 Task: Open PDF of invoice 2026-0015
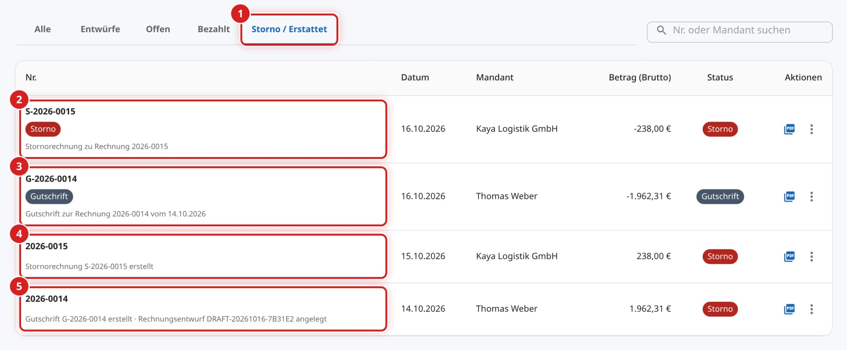789,256
